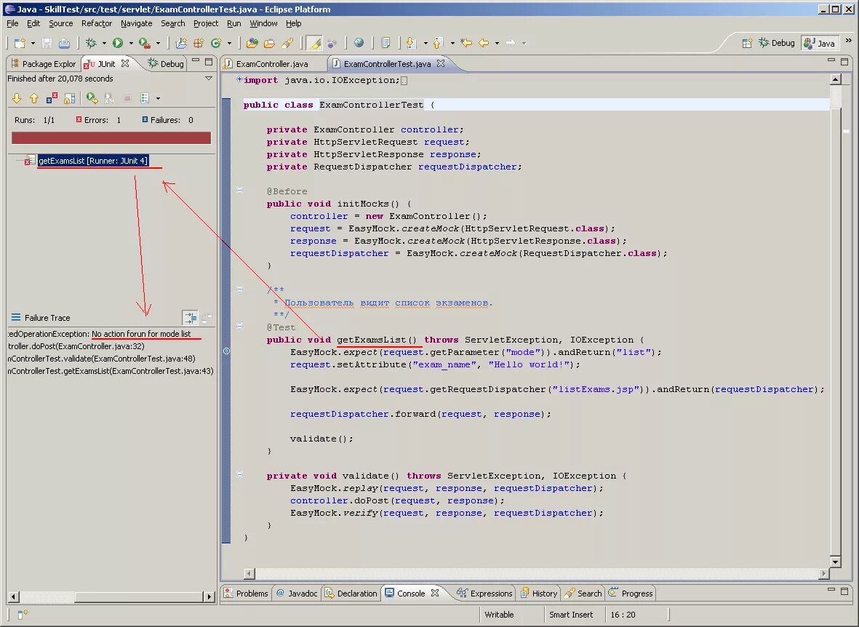The width and height of the screenshot is (859, 627).
Task: Click the red JUnit progress bar
Action: click(x=111, y=137)
